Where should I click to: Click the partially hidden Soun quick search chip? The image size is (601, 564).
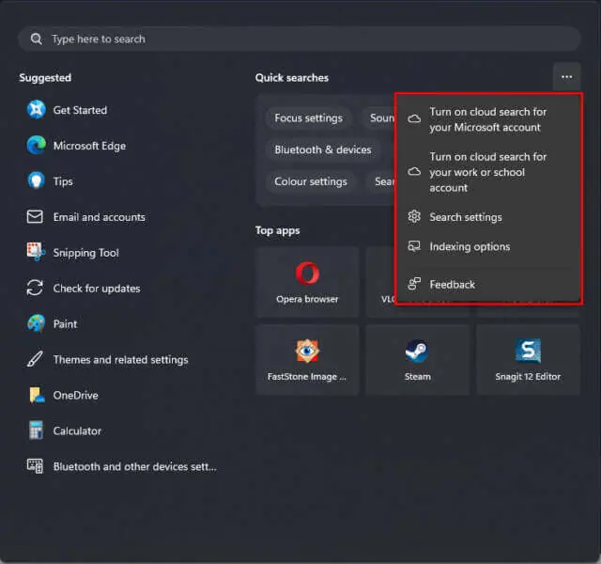pyautogui.click(x=379, y=117)
